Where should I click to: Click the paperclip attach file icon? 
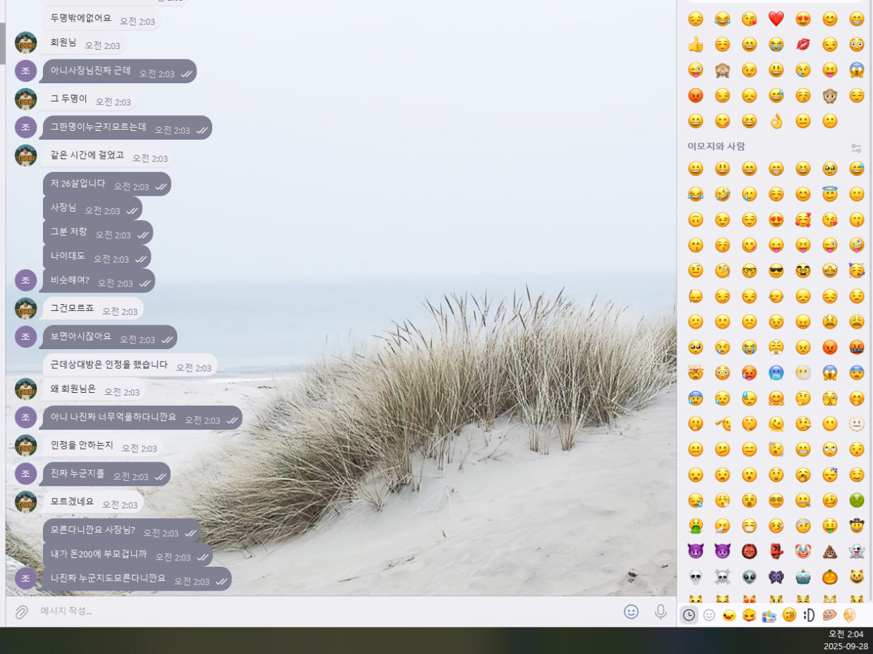22,612
